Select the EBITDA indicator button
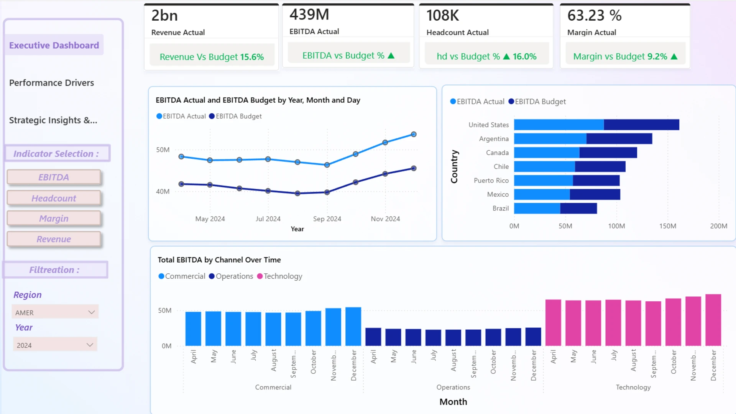Image resolution: width=736 pixels, height=414 pixels. click(x=54, y=177)
